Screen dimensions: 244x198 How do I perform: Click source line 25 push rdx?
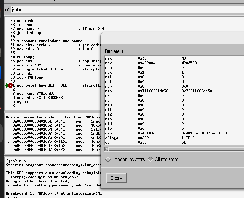point(22,21)
